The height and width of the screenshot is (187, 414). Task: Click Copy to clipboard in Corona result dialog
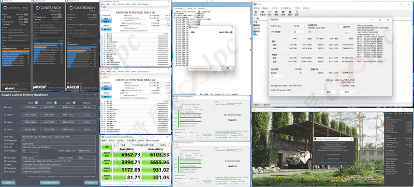(x=333, y=154)
